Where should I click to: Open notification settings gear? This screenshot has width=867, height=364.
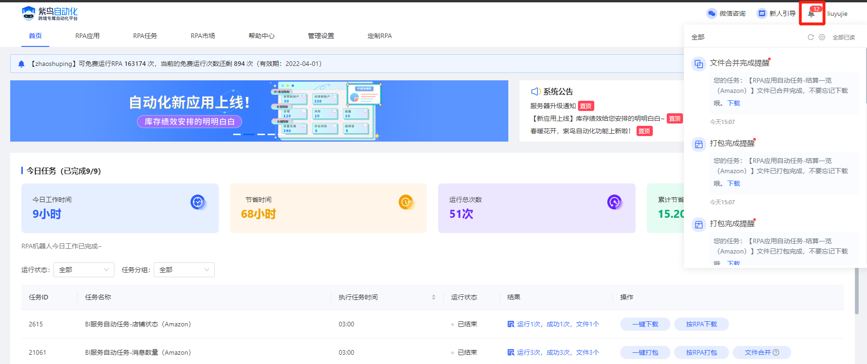[x=822, y=37]
